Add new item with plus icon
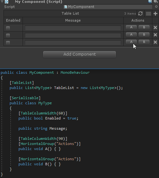 pos(156,13)
